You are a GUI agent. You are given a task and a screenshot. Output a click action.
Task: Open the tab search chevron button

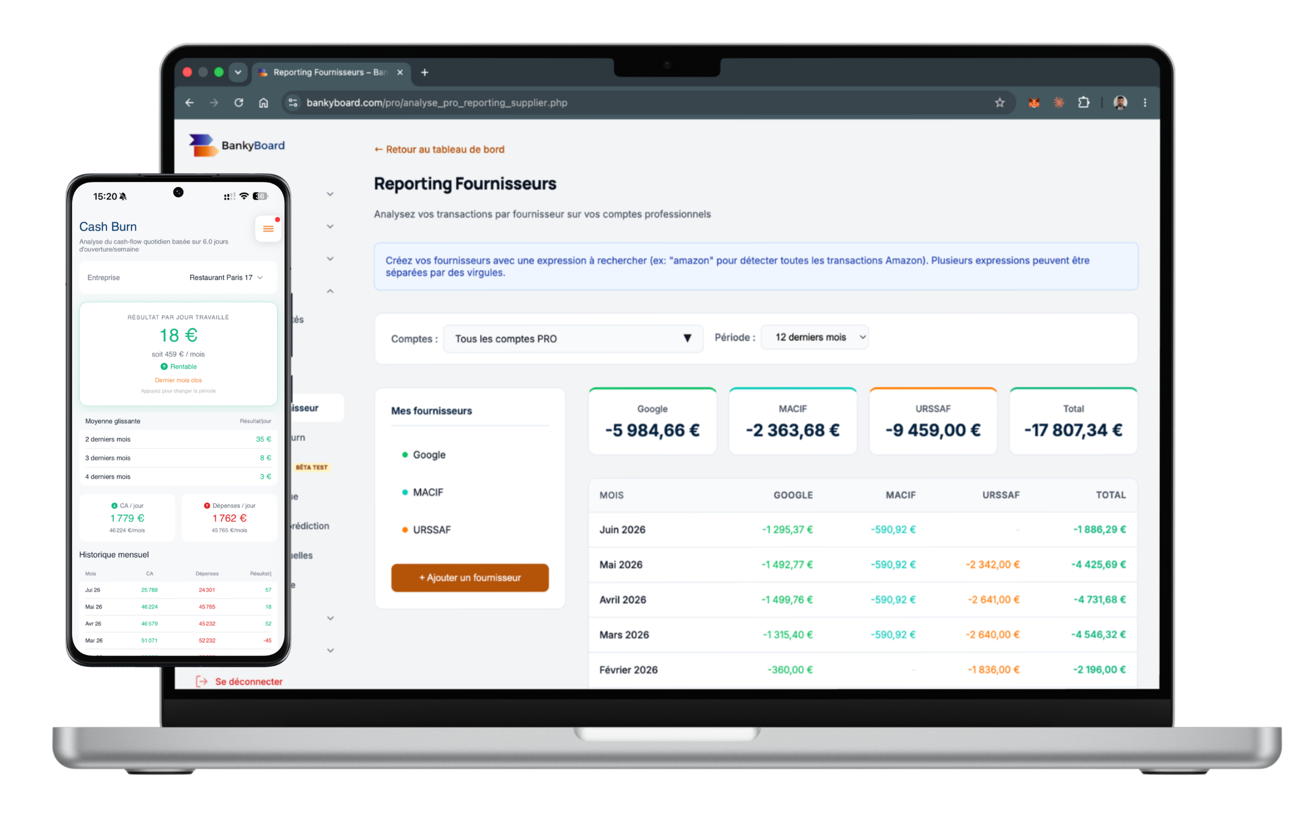(238, 72)
